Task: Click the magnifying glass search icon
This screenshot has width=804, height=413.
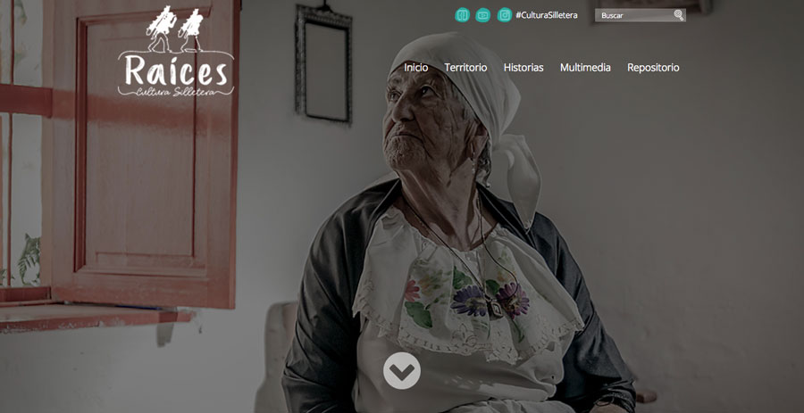Action: [x=678, y=15]
